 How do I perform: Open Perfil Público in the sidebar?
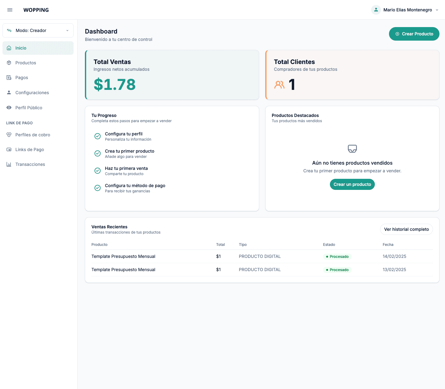pyautogui.click(x=38, y=108)
